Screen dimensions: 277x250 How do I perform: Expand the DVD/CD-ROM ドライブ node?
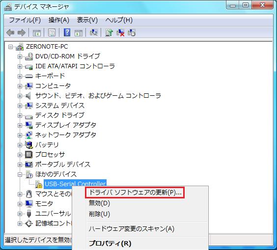click(x=20, y=56)
